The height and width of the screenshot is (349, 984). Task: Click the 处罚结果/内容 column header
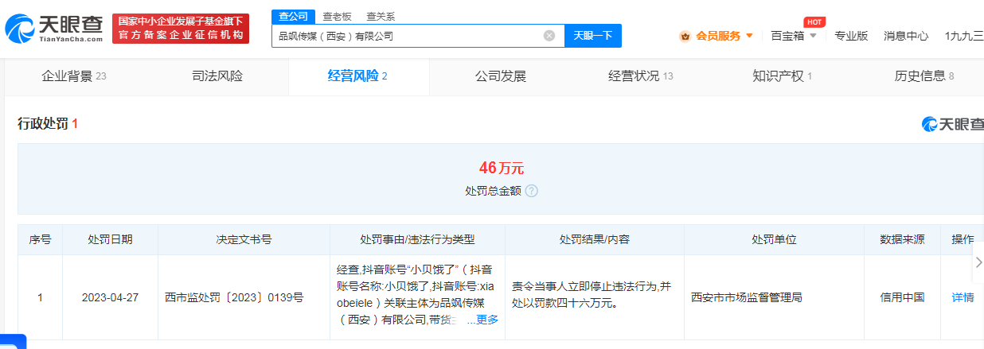coord(594,239)
